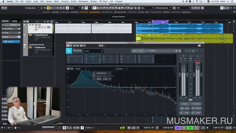This screenshot has width=236, height=133.
Task: Open Ozone help question mark
Action: point(197,51)
